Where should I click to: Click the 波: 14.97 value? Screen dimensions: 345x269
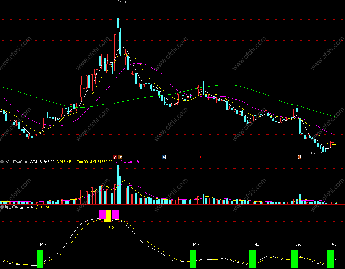27,207
